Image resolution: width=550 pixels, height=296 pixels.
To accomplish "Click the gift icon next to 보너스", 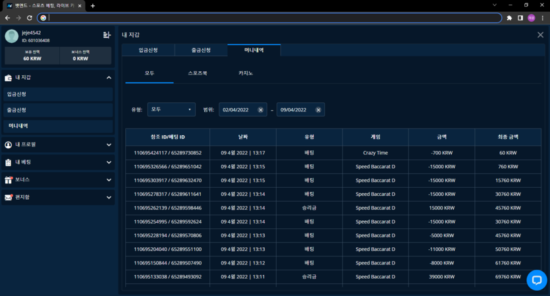I will pyautogui.click(x=9, y=180).
